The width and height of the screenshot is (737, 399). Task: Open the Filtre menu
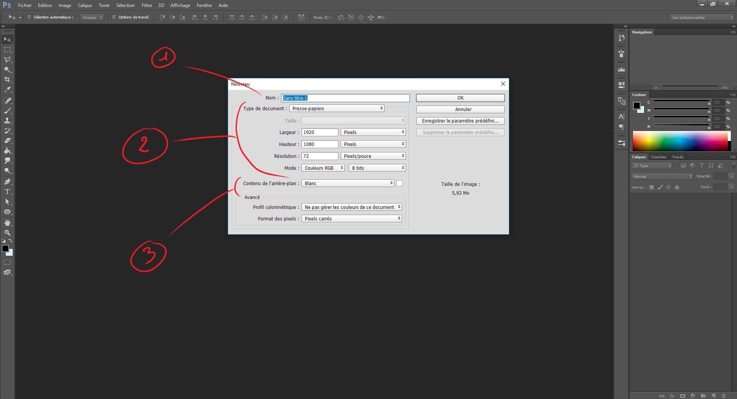pyautogui.click(x=146, y=5)
